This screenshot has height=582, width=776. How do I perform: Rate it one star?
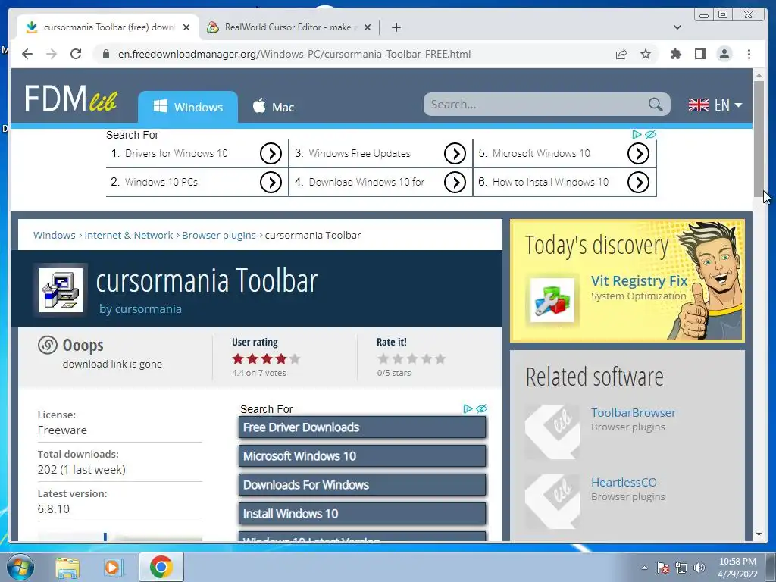pyautogui.click(x=383, y=358)
